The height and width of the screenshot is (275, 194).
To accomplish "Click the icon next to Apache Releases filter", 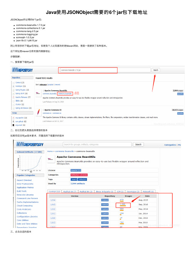I will [x=13, y=97].
